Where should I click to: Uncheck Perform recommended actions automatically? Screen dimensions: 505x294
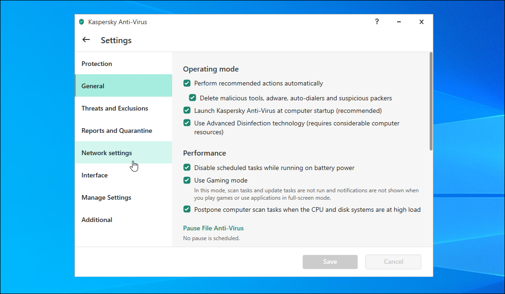[x=187, y=84]
